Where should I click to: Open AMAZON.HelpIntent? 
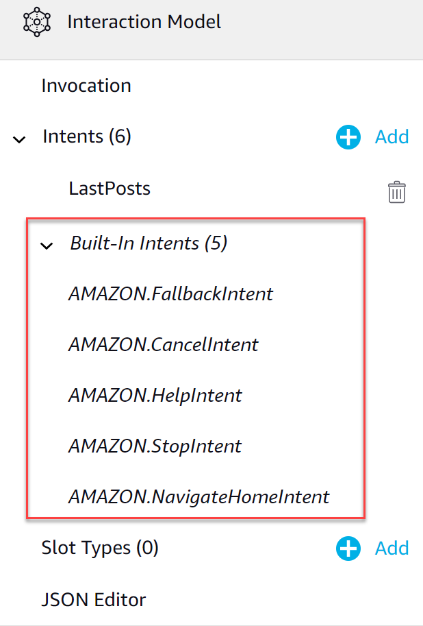[x=155, y=396]
